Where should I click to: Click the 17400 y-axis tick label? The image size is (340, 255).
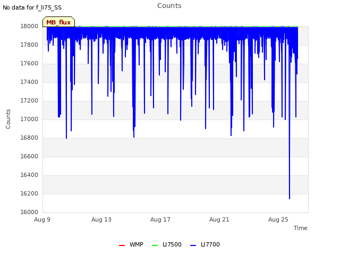pos(29,82)
